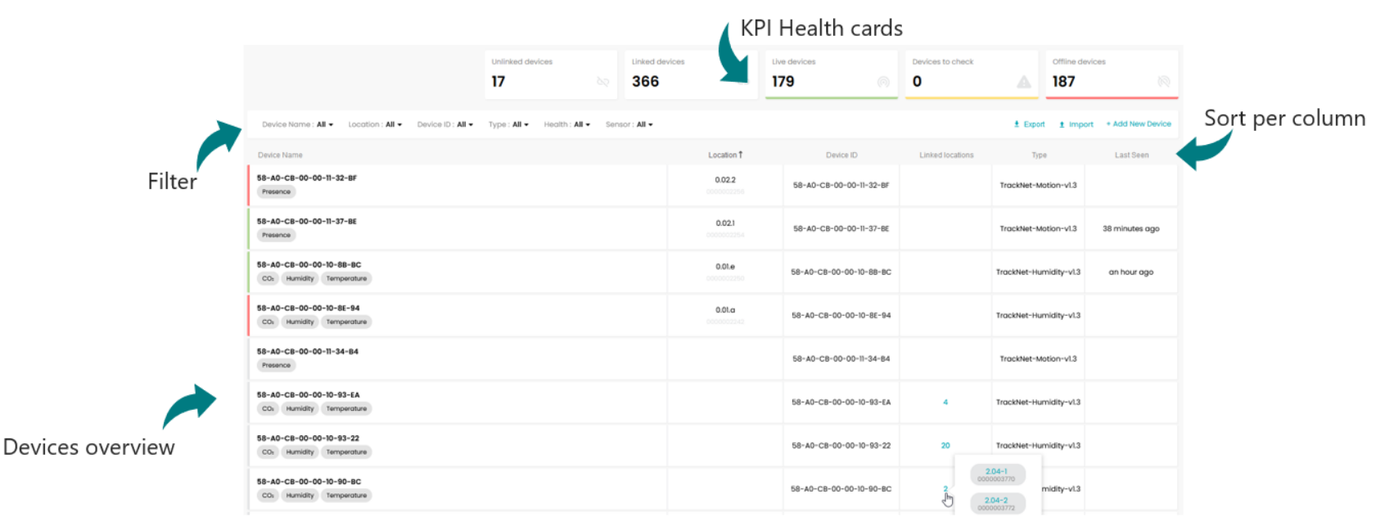Open device row 58-A0-CB-00-00-11-32-BF
The width and height of the screenshot is (1385, 517).
click(712, 185)
